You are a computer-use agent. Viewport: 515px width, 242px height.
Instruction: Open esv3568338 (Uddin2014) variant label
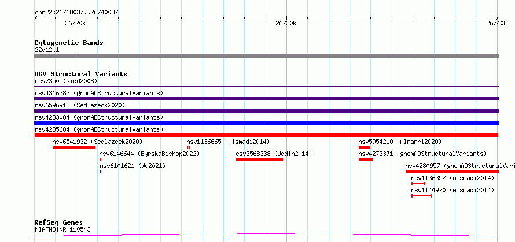point(274,154)
